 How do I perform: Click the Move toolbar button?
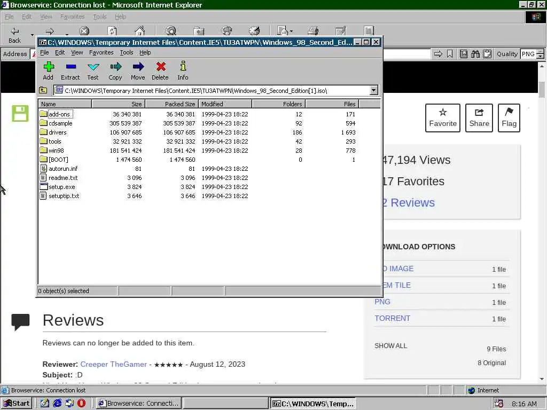pyautogui.click(x=138, y=71)
